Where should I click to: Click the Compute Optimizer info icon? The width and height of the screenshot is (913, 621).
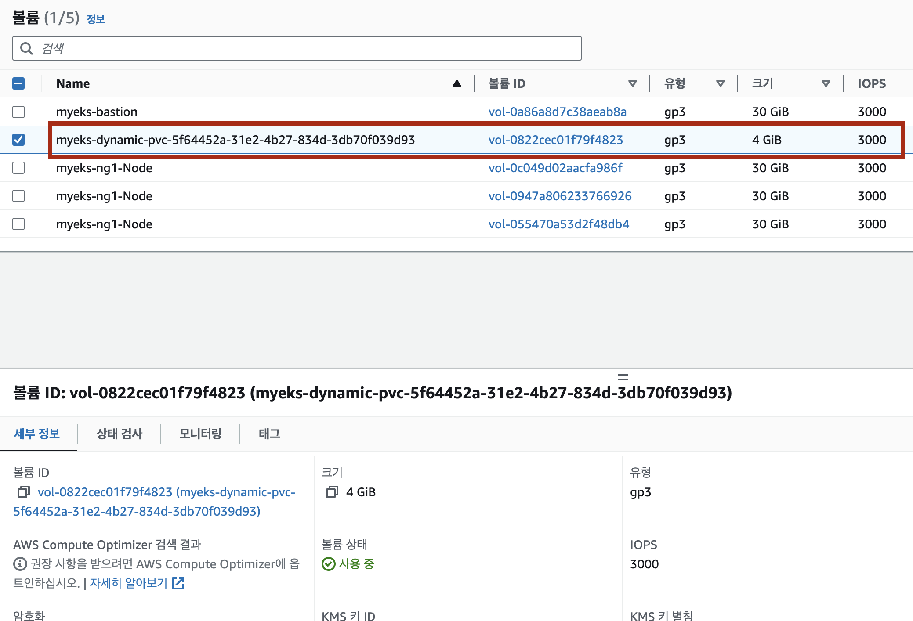click(20, 564)
